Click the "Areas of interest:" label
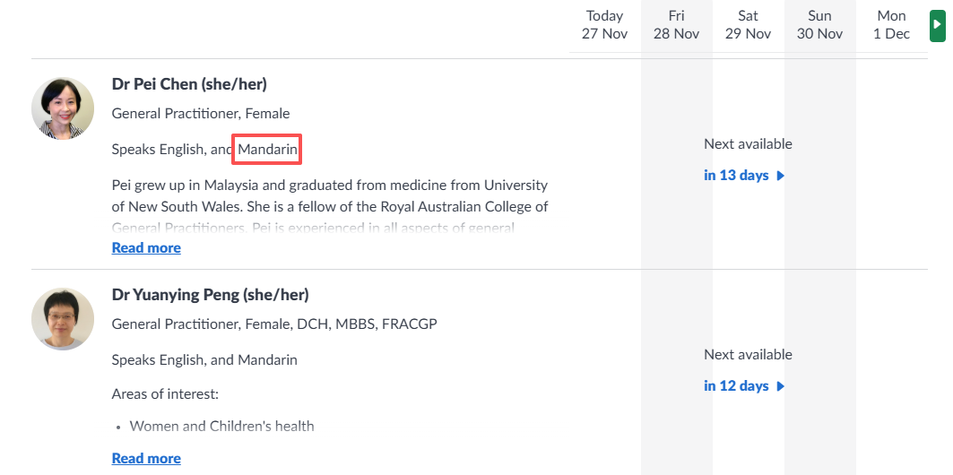 (x=165, y=393)
